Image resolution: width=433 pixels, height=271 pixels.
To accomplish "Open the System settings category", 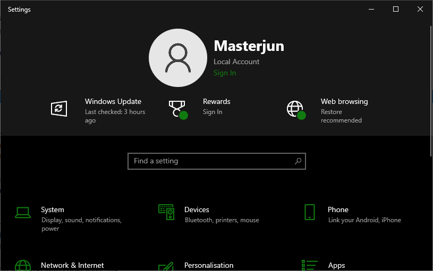I will tap(69, 219).
